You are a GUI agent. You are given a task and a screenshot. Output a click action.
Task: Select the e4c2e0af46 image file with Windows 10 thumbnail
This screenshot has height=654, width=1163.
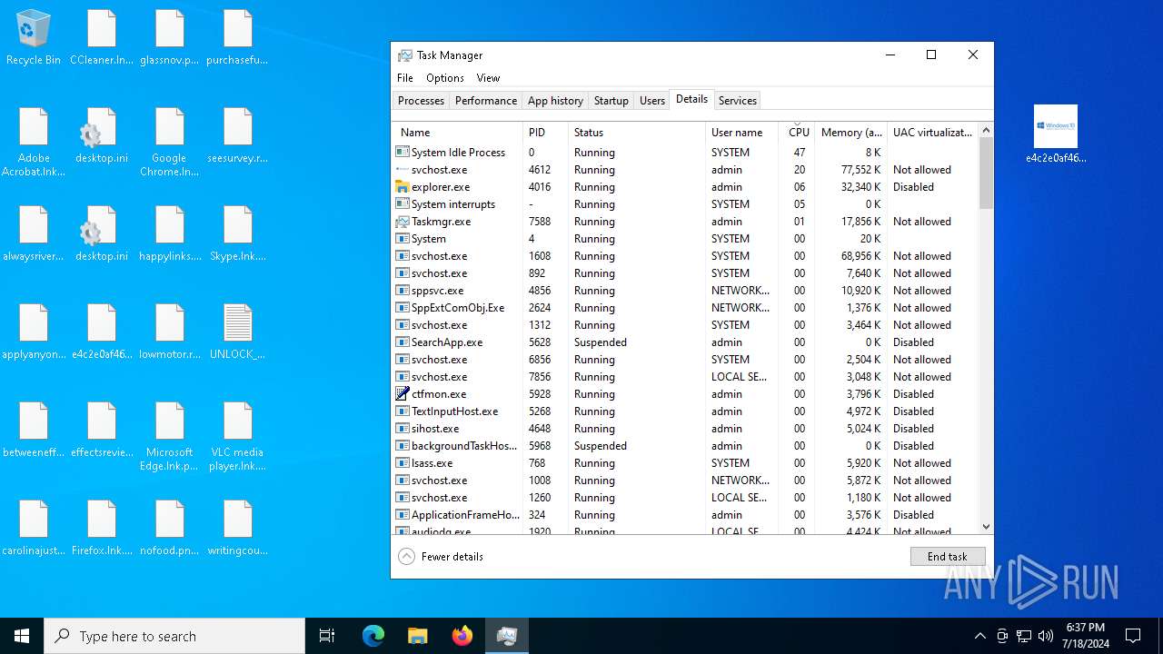click(1056, 134)
